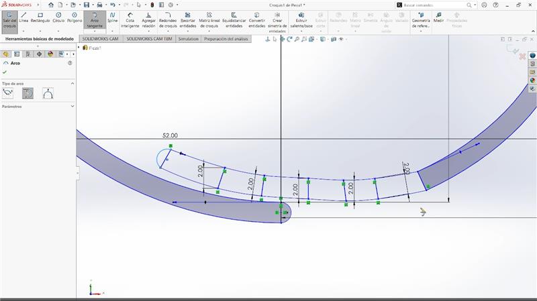Screen dimensions: 537x301
Task: Click the Print icon
Action: (x=99, y=5)
